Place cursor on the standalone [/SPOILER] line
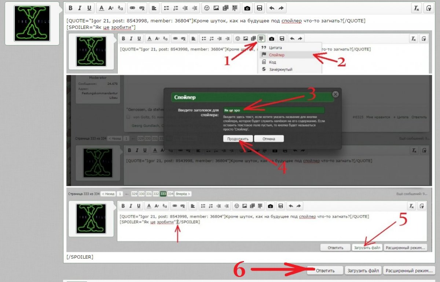Screen dimensions: 440x282 pyautogui.click(x=80, y=257)
